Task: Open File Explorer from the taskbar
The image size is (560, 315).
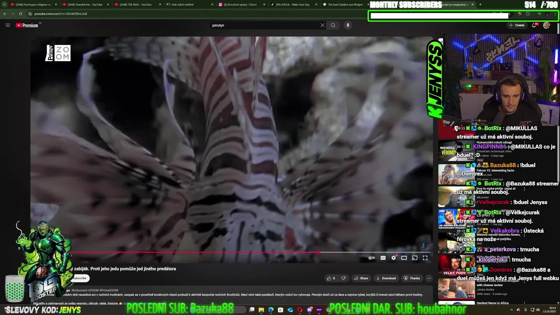Action: 261,310
